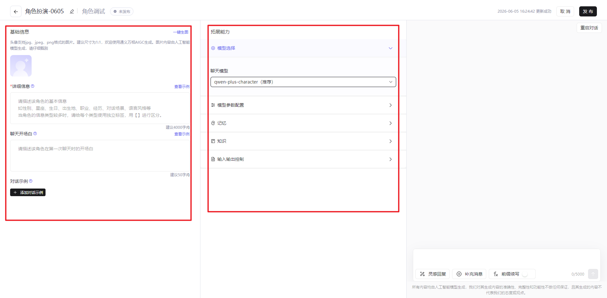Viewport: 607px width, 298px height.
Task: Focus the 详细信息 description text area
Action: pyautogui.click(x=100, y=108)
